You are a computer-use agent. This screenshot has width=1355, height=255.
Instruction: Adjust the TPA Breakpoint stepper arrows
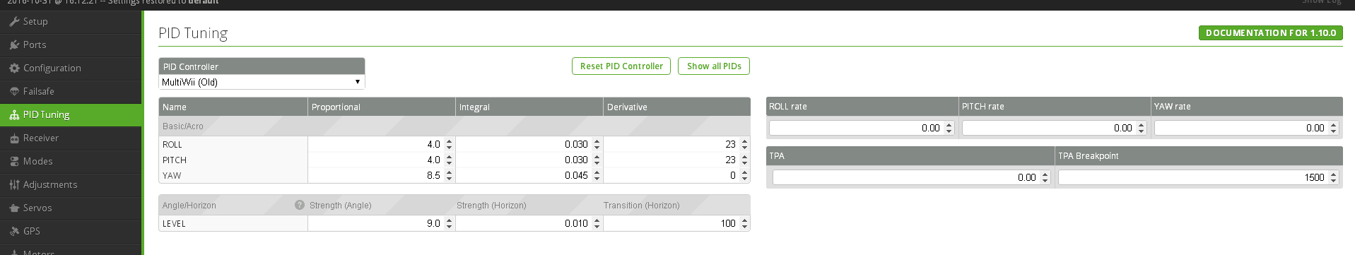click(x=1333, y=177)
